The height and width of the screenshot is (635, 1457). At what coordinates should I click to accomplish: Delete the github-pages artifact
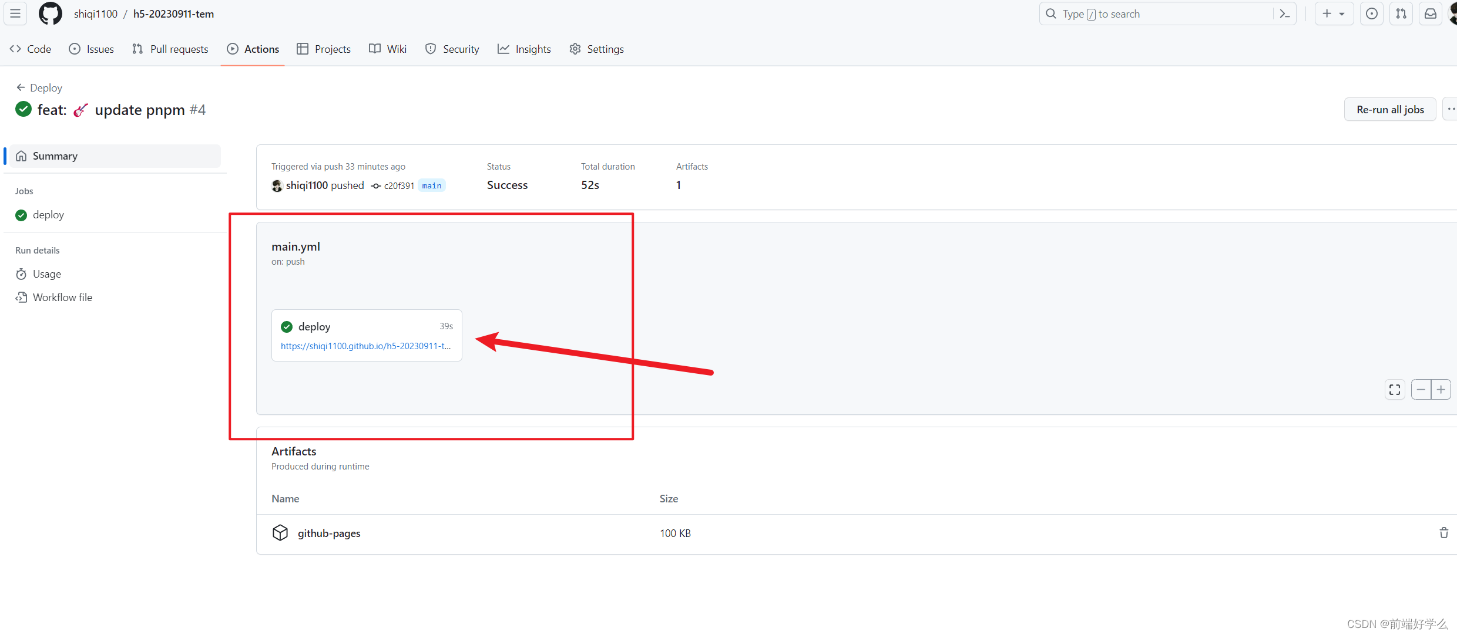[1443, 533]
